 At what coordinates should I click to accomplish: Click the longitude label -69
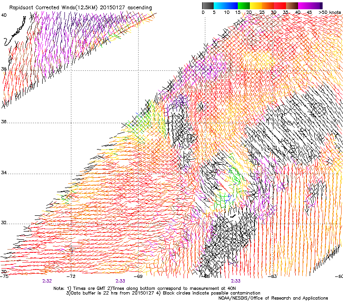[138, 276]
